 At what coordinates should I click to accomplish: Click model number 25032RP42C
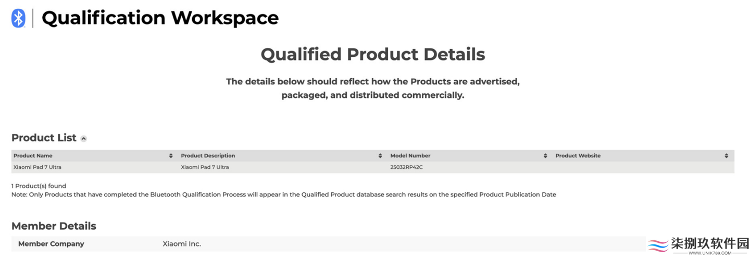406,167
